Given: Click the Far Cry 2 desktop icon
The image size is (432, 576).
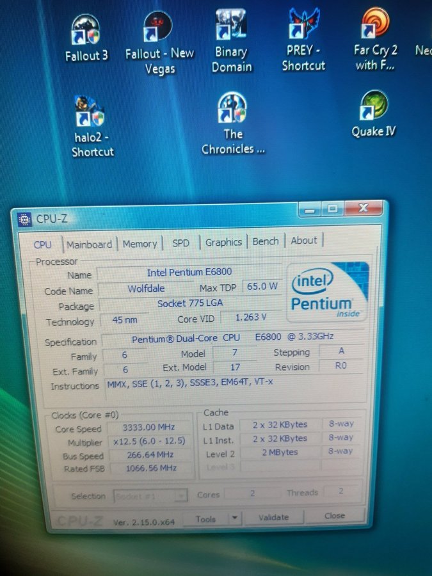Looking at the screenshot, I should coord(376,39).
